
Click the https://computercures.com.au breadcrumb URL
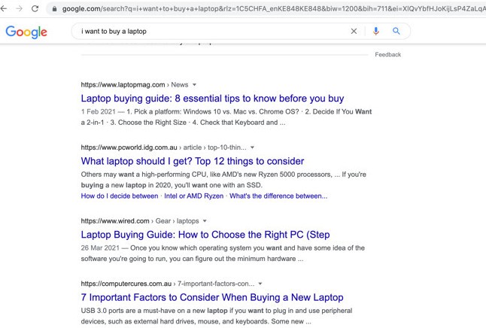tap(126, 284)
